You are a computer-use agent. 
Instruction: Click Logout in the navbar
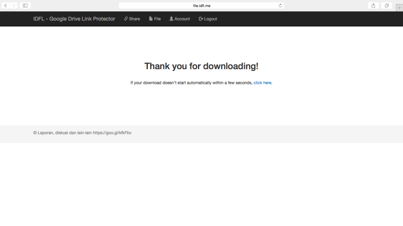click(208, 19)
